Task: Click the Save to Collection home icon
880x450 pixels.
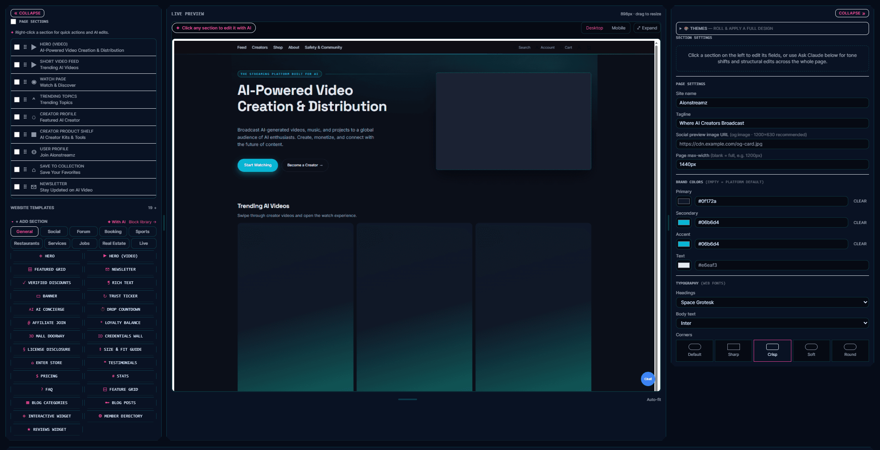Action: (x=34, y=169)
